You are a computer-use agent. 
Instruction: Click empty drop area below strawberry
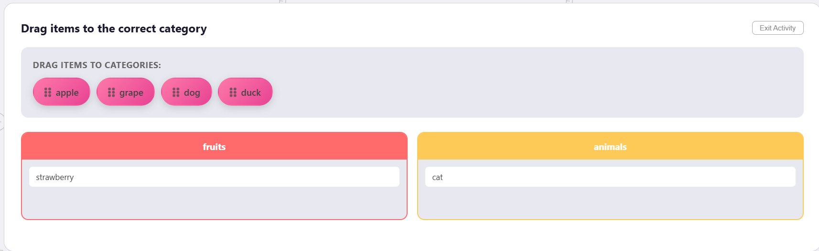(x=214, y=202)
